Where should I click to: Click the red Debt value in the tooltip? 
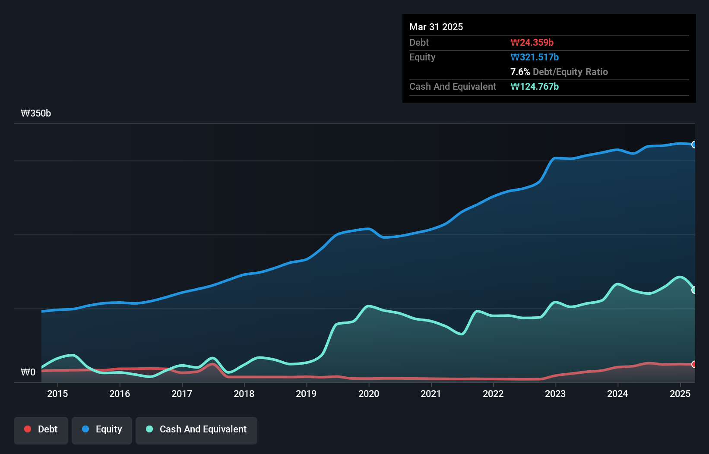[532, 42]
